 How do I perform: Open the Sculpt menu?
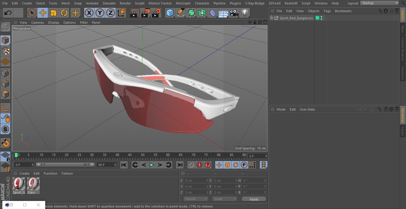tap(139, 3)
